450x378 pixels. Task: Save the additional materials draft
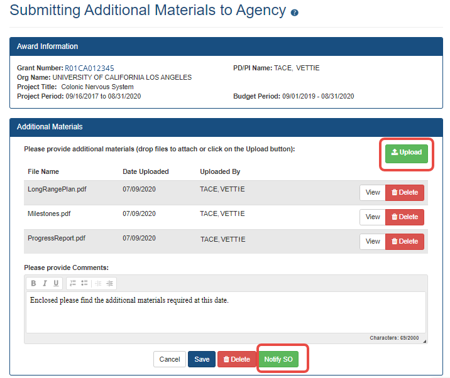click(x=202, y=359)
